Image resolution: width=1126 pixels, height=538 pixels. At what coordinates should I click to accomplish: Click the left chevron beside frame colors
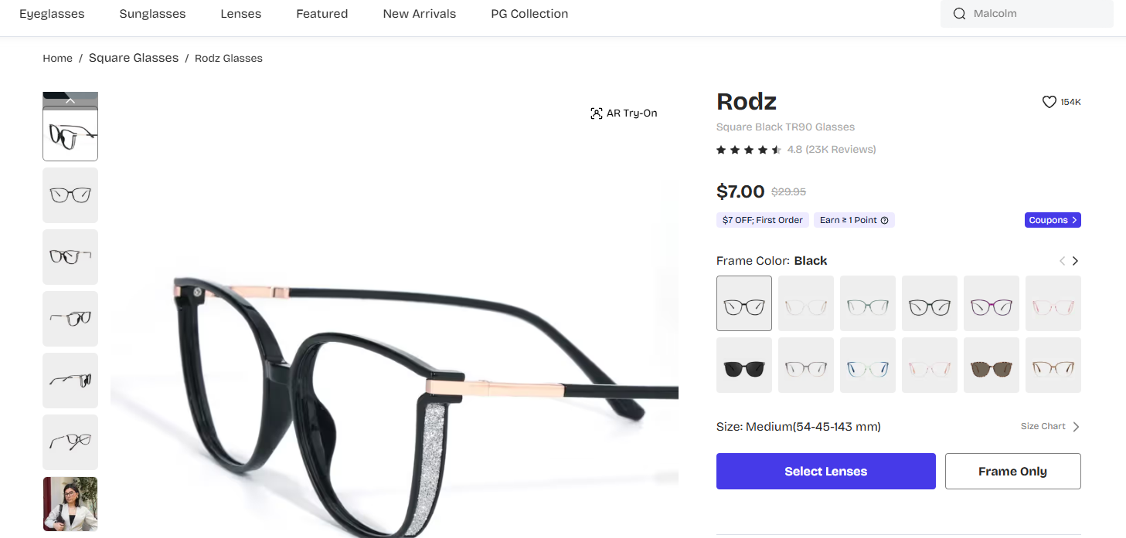[x=1062, y=261]
